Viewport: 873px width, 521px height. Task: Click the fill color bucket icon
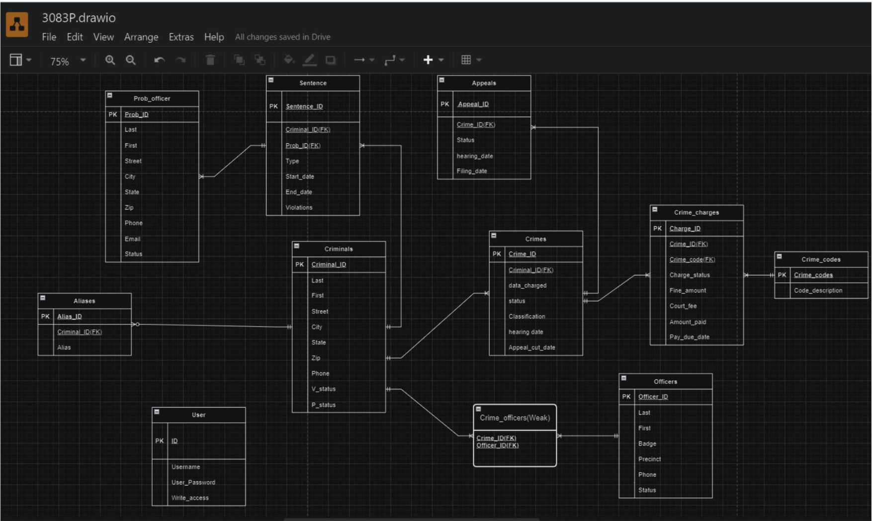(x=289, y=60)
